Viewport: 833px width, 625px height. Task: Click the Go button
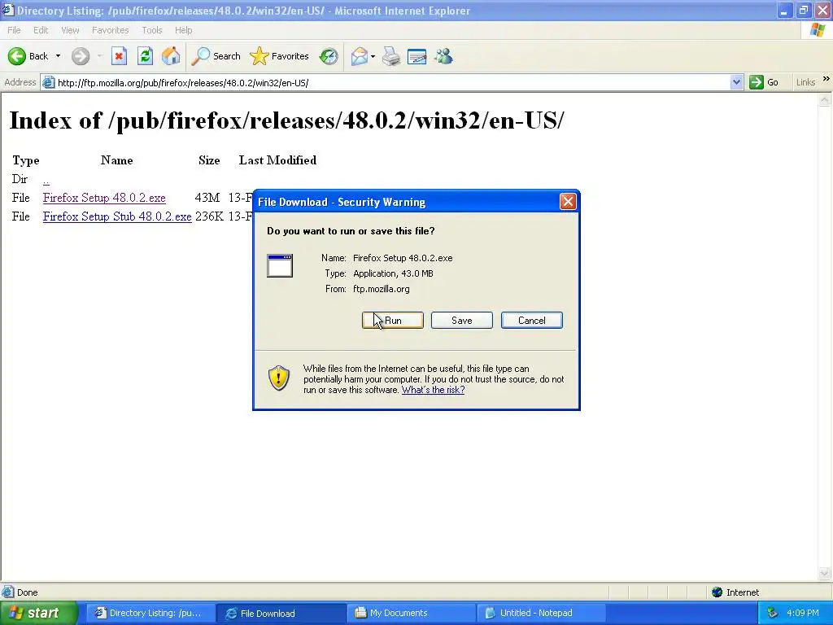pos(764,82)
